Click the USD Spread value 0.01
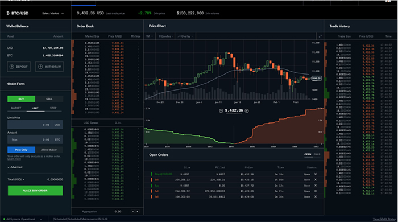This screenshot has height=222, width=398. tap(118, 123)
